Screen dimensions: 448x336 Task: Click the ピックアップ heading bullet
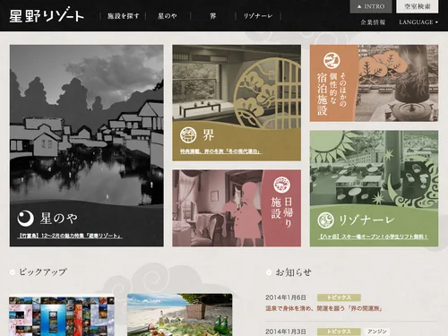(x=13, y=272)
